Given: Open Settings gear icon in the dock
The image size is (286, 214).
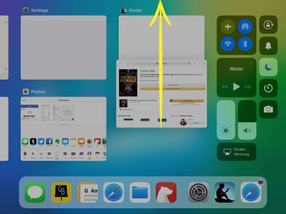Looking at the screenshot, I should pyautogui.click(x=198, y=192).
